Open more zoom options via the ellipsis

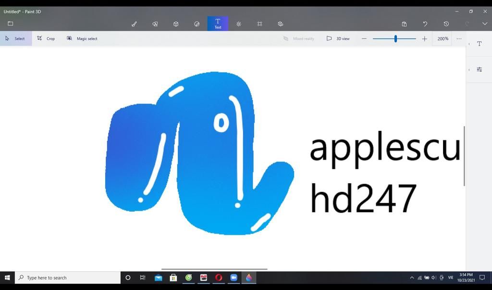tap(459, 38)
